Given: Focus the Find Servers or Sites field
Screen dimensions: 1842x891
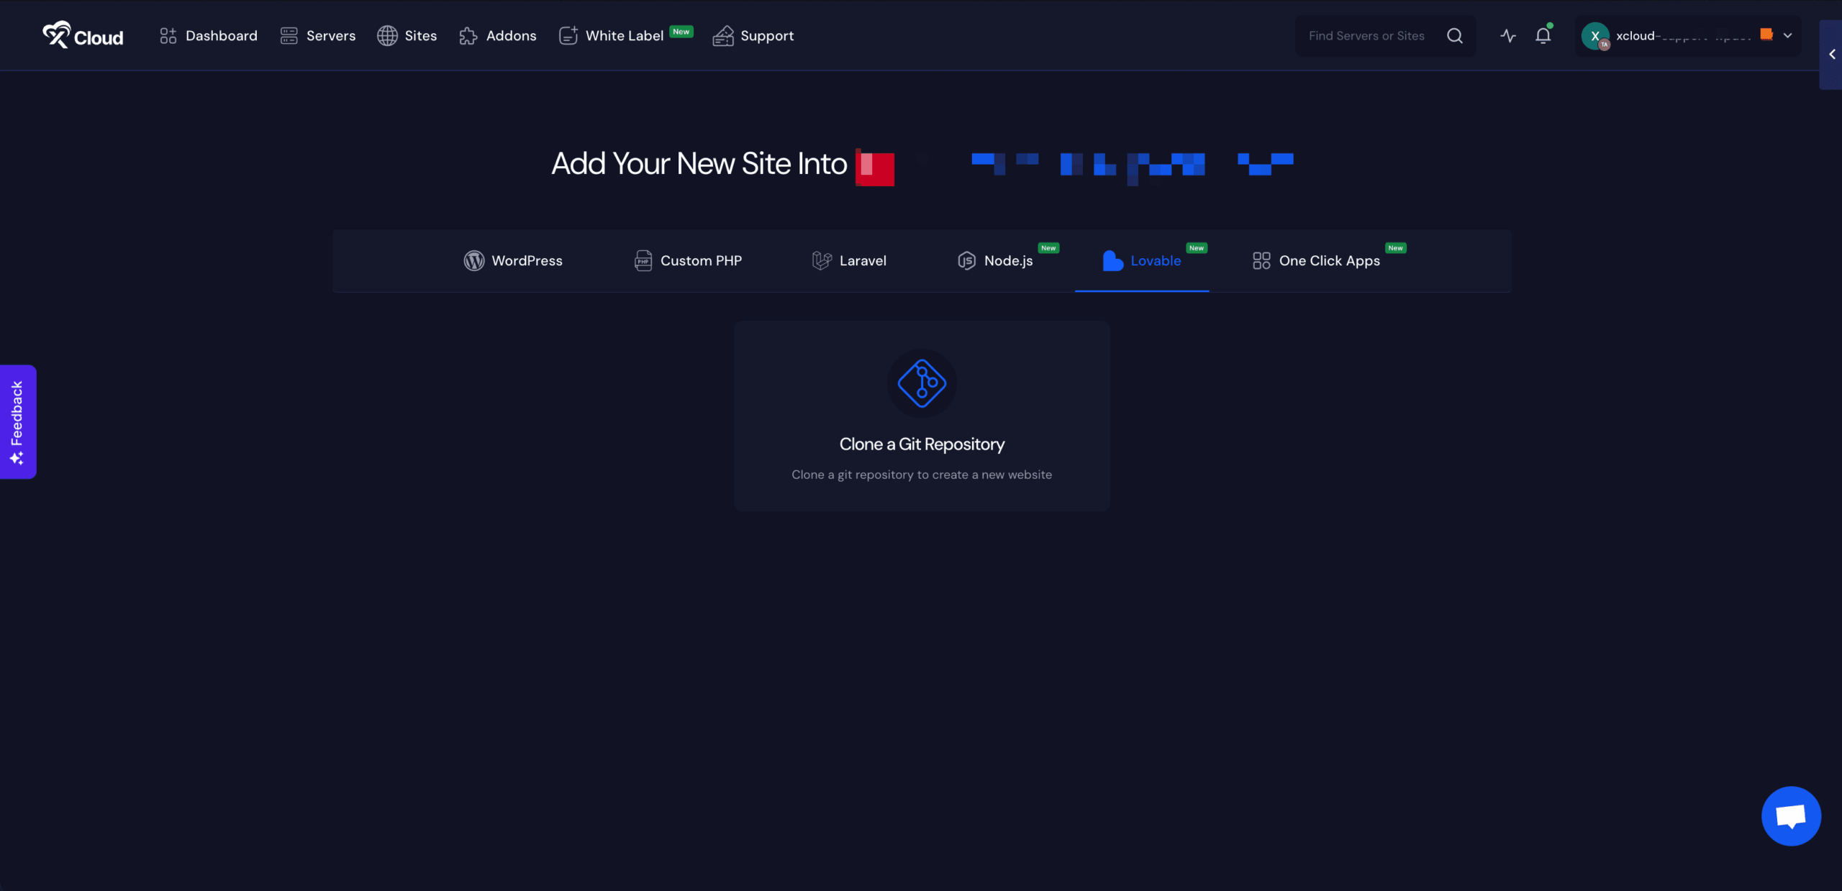Looking at the screenshot, I should [x=1367, y=35].
